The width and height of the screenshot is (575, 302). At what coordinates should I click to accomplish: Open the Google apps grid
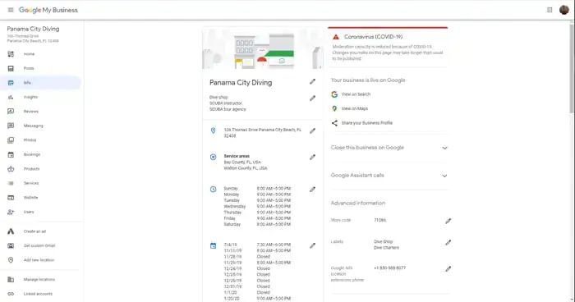tap(550, 10)
